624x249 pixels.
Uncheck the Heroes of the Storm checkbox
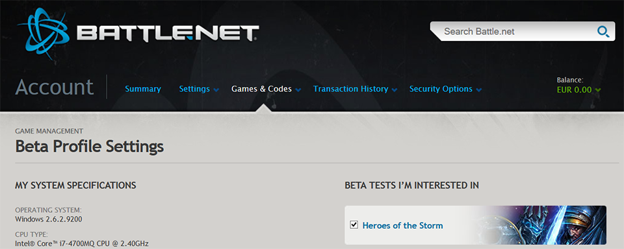pyautogui.click(x=354, y=225)
